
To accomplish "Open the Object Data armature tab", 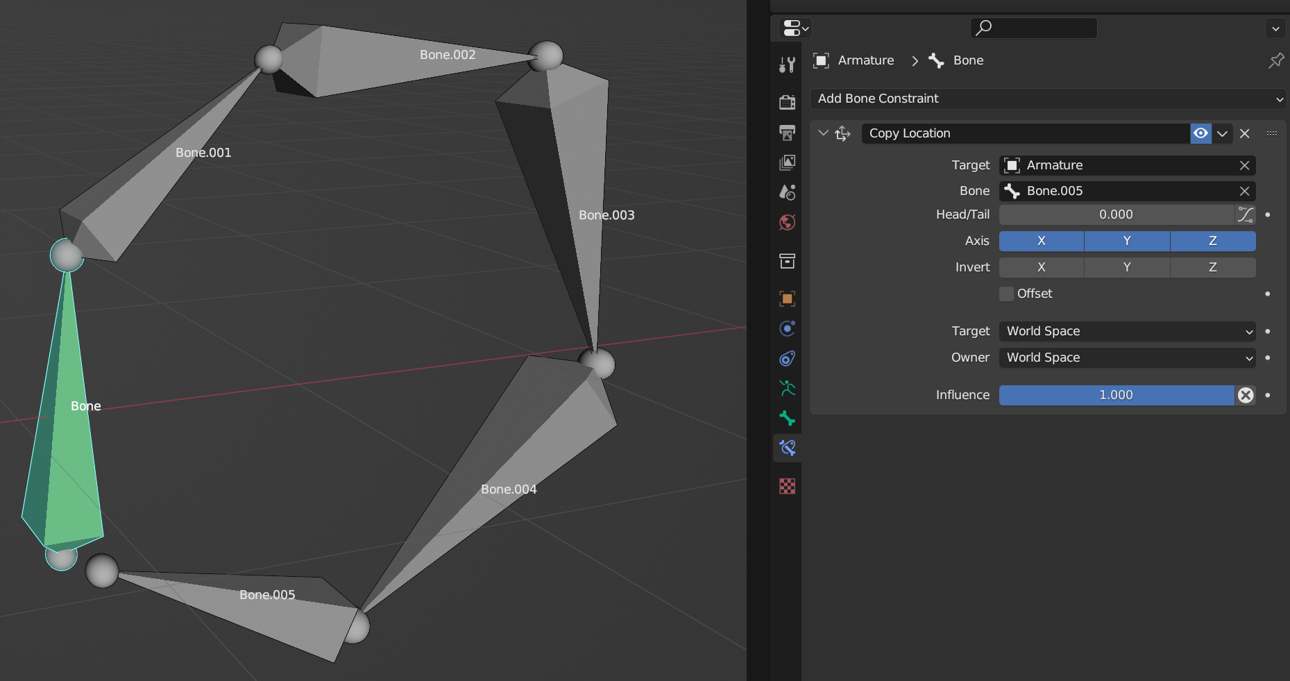I will [787, 388].
